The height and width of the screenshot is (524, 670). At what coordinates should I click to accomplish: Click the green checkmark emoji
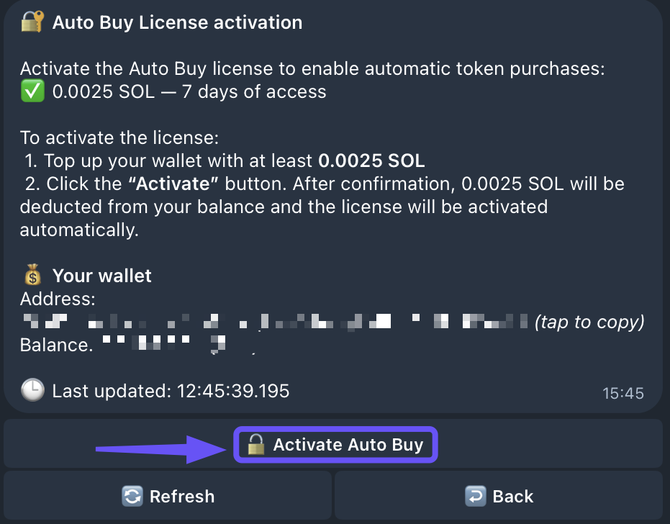(32, 91)
